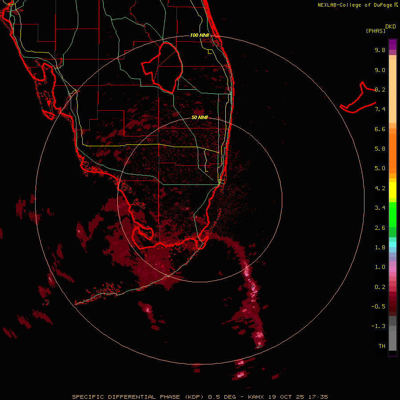
Task: Click the 9.0 value on the color scale
Action: click(380, 70)
